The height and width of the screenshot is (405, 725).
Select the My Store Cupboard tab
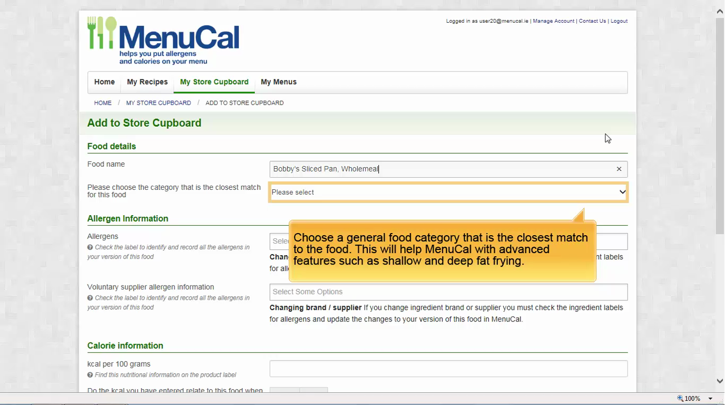tap(214, 82)
